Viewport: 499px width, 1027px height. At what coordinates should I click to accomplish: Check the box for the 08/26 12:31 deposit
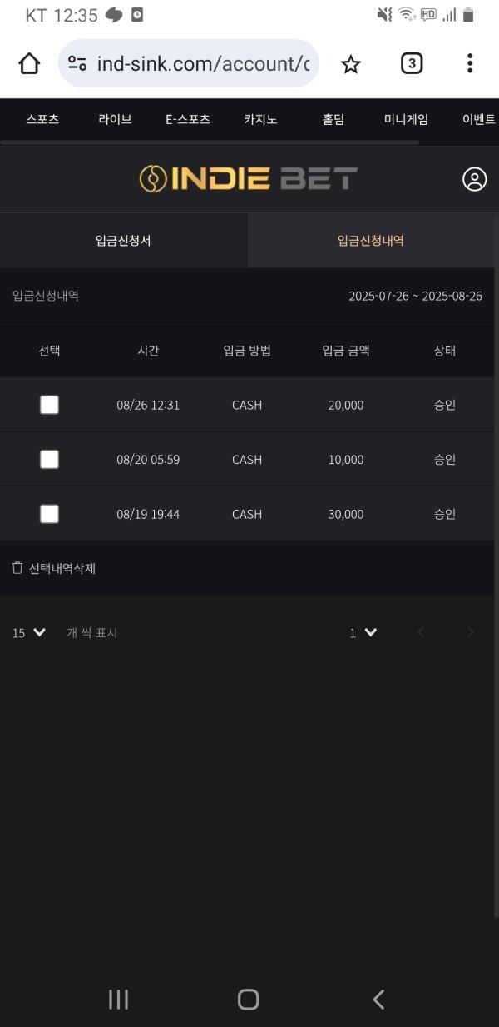point(49,405)
